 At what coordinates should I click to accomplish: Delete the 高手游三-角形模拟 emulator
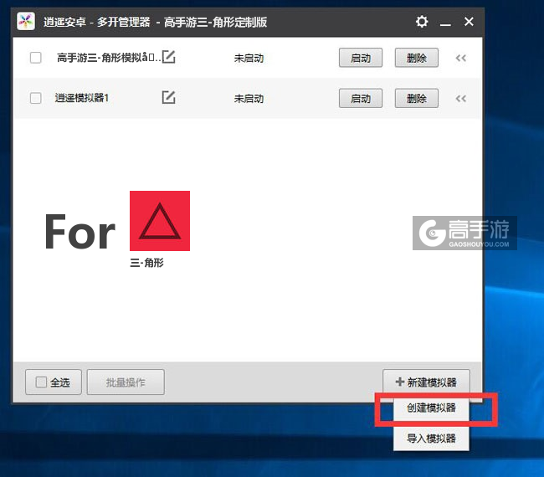[x=416, y=58]
